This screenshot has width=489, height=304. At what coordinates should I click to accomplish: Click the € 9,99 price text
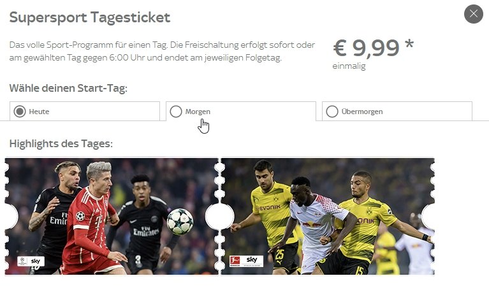pyautogui.click(x=366, y=48)
